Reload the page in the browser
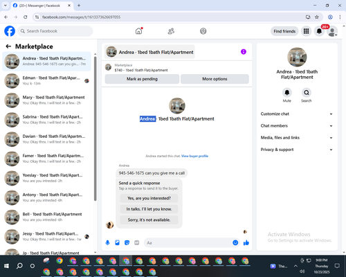The width and height of the screenshot is (346, 277). [x=26, y=17]
